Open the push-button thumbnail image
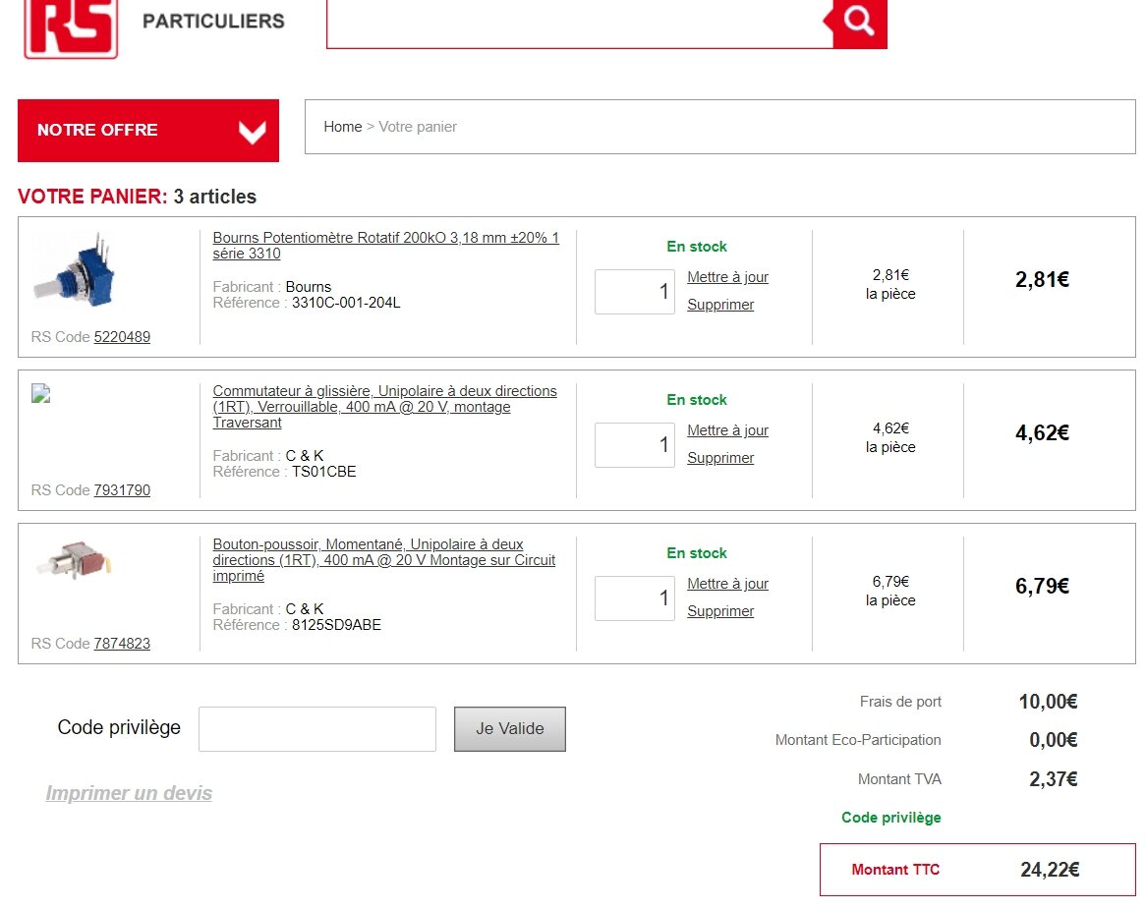Viewport: 1146px width, 910px height. point(74,560)
